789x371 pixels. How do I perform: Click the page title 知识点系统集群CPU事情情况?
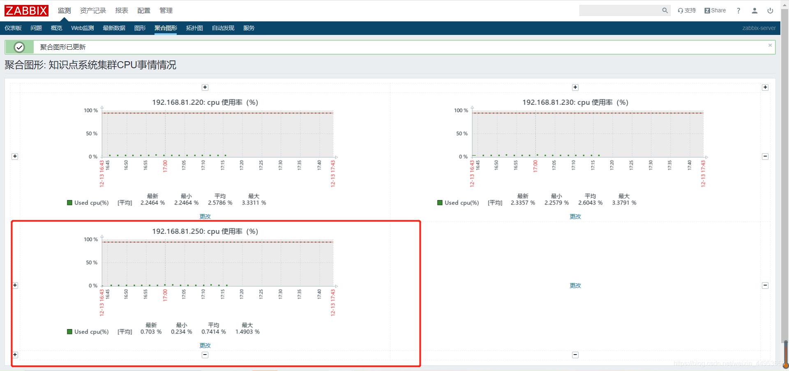point(112,65)
